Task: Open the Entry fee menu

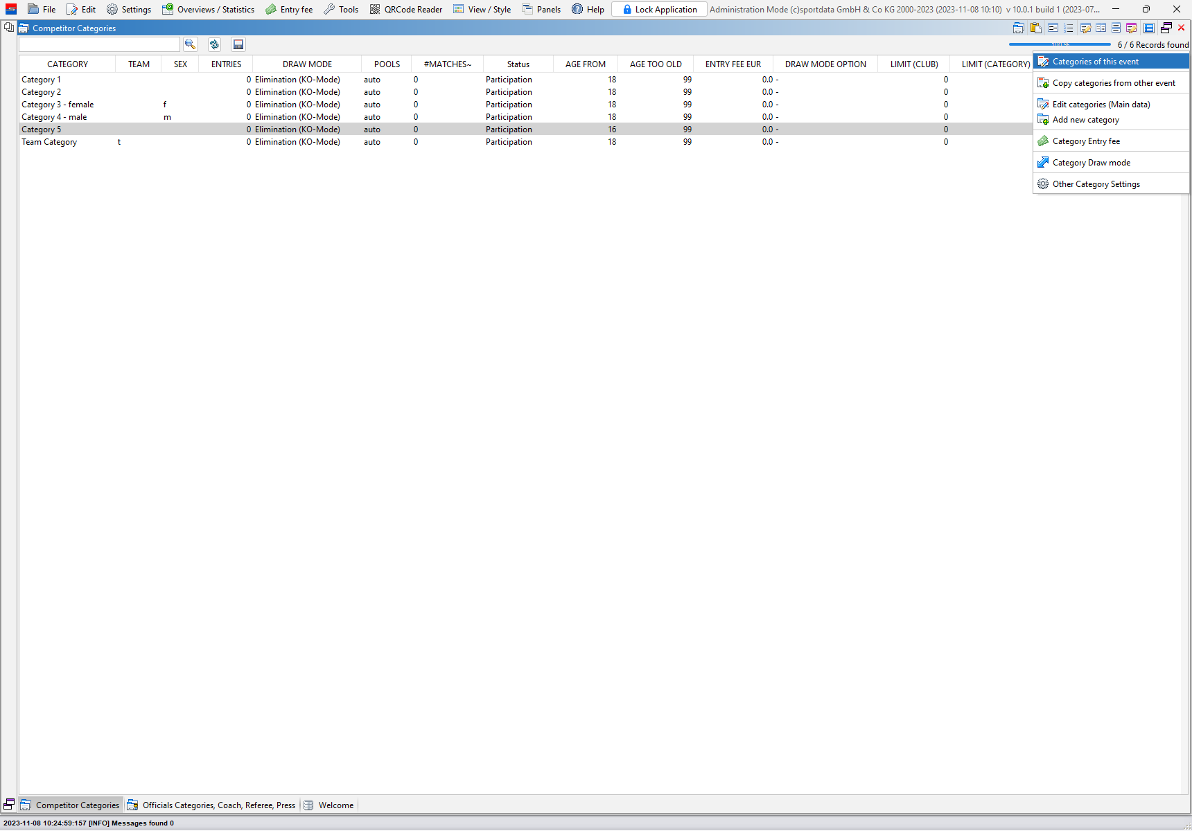Action: click(289, 9)
